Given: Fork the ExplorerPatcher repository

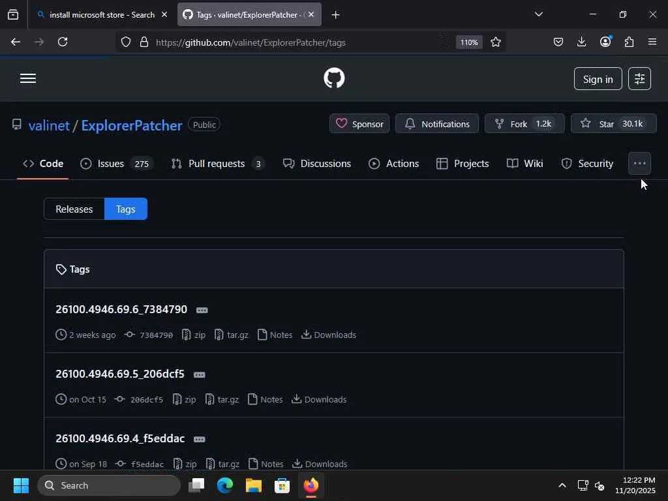Looking at the screenshot, I should pos(524,124).
